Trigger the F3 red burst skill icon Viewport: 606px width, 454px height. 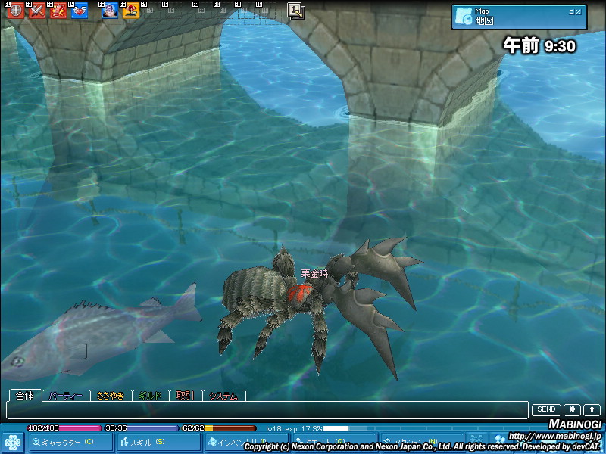click(58, 11)
